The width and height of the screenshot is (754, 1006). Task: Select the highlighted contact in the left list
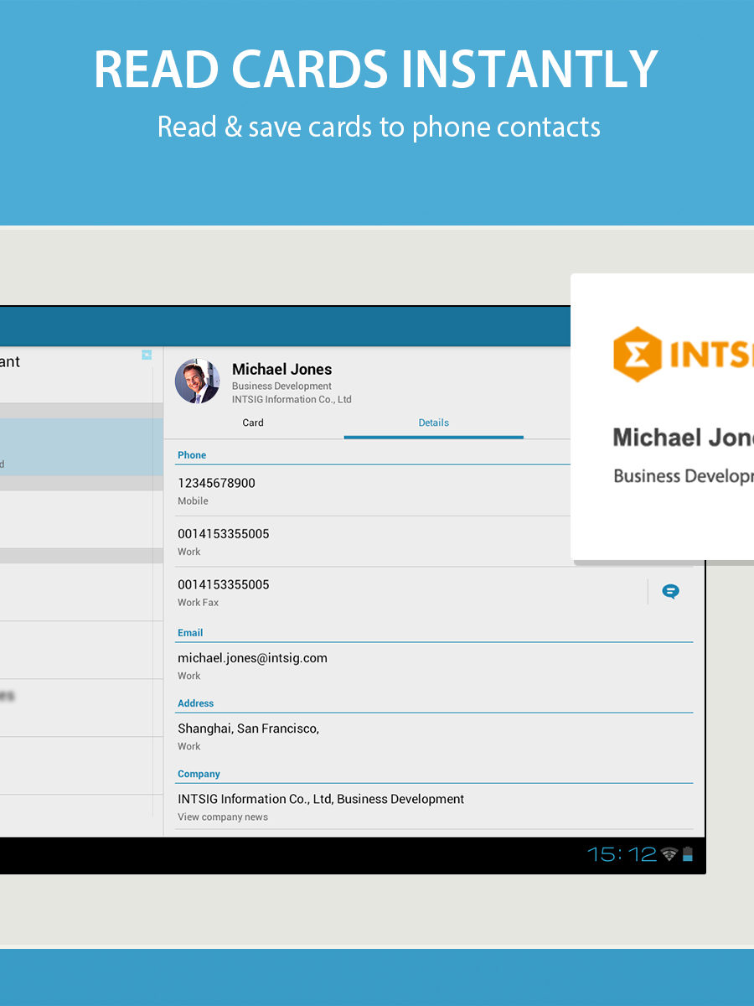(x=81, y=447)
